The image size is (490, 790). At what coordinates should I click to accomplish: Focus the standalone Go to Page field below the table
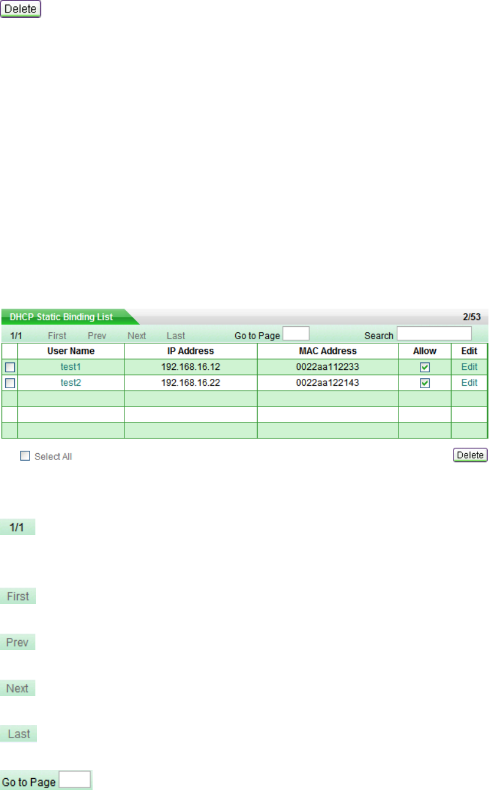(x=75, y=779)
